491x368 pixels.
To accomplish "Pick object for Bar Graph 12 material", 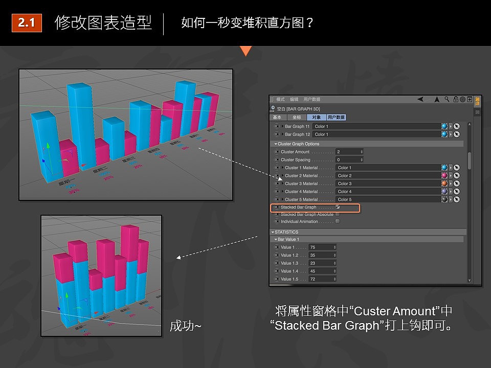I will (x=457, y=134).
